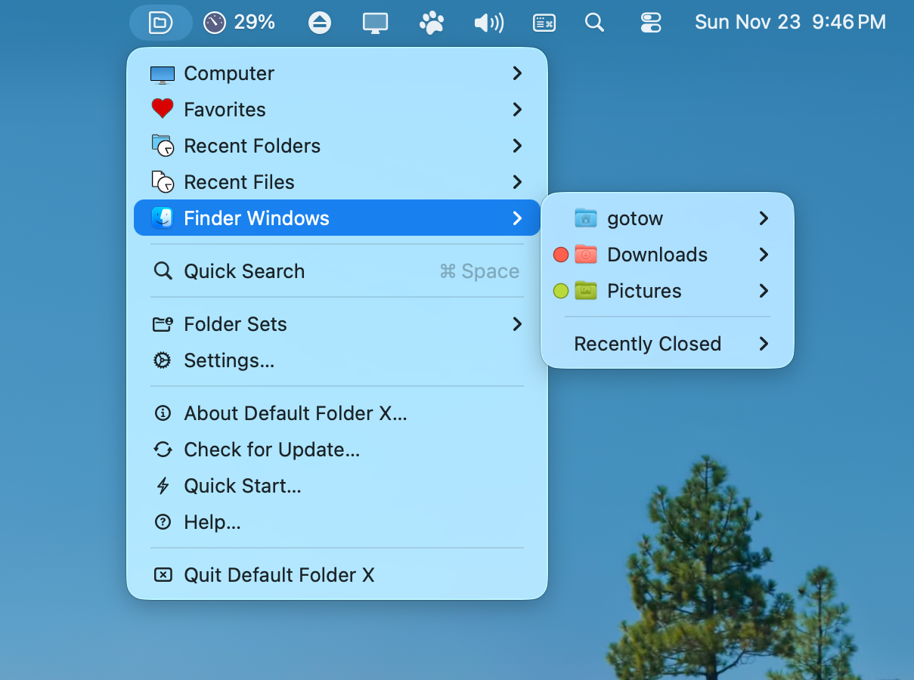Click the ⌘ Space shortcut hint

coord(479,271)
